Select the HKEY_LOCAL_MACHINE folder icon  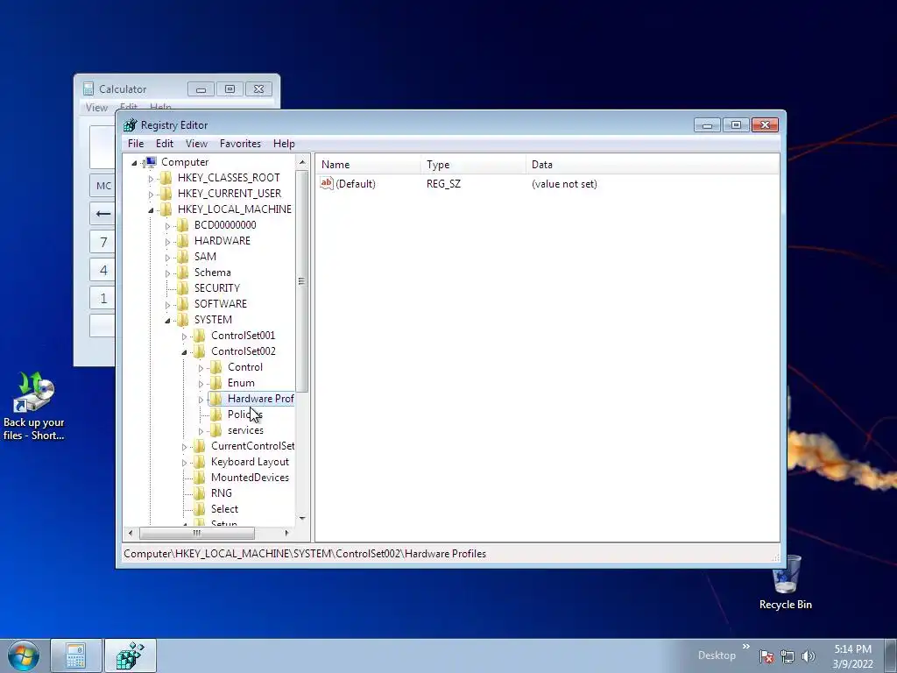tap(166, 209)
